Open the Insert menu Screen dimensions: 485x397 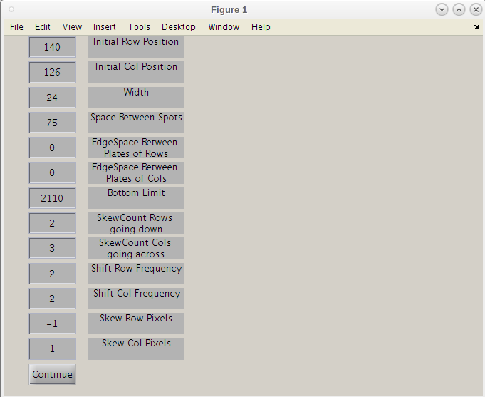[105, 27]
